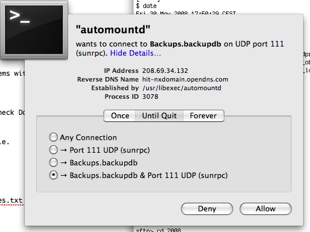Select Port 111 UDP (sunrpc) radio option
310x232 pixels.
coord(53,150)
